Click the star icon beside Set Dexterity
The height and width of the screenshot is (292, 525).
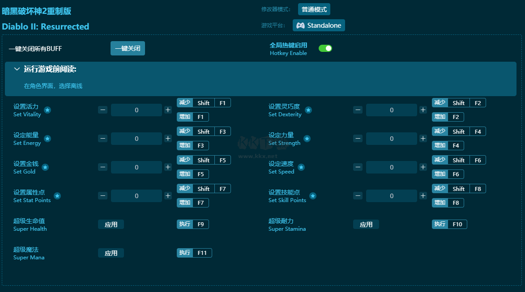tap(308, 110)
